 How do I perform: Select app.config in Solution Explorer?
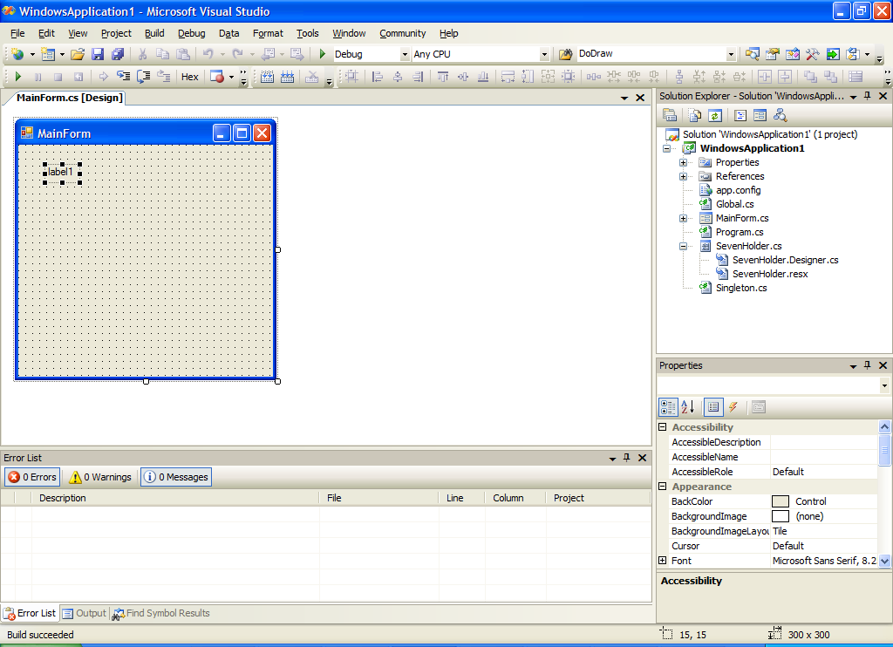coord(738,190)
